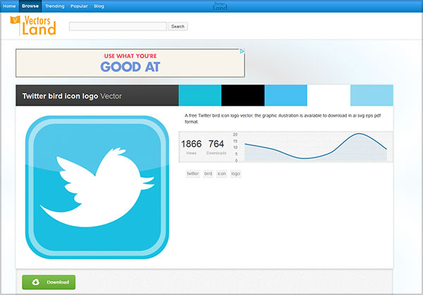
Task: Select the Browse tab in navigation
Action: coord(30,6)
